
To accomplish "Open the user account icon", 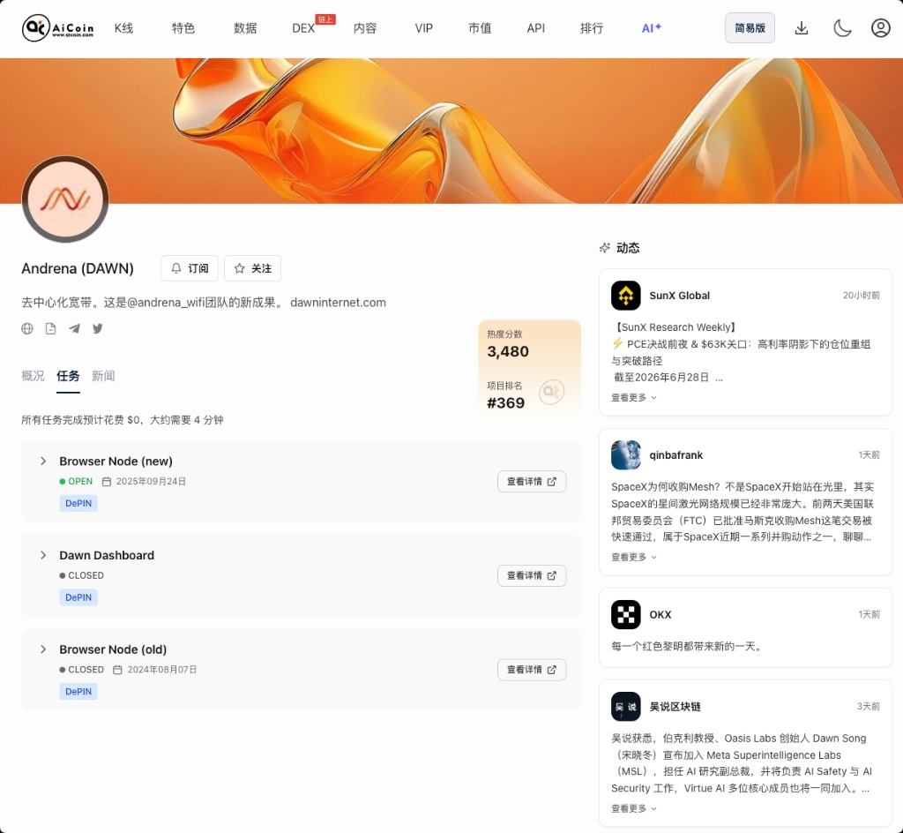I will [x=881, y=27].
